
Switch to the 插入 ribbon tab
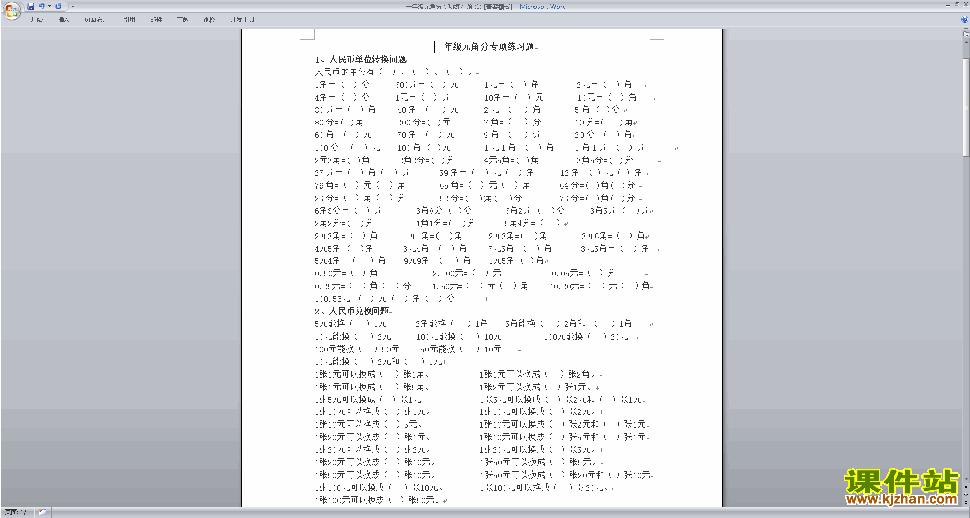(63, 20)
